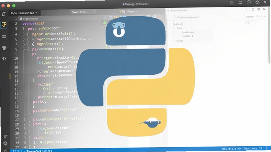Click the yellow macOS minimize button
The width and height of the screenshot is (271, 152).
[x=8, y=6]
